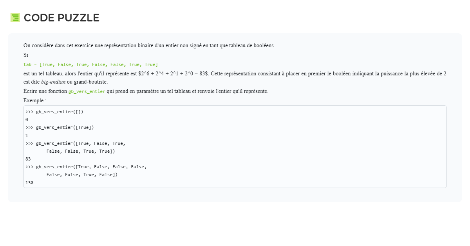The width and height of the screenshot is (470, 246).
Task: Click the word "Si" before the code
Action: (26, 55)
